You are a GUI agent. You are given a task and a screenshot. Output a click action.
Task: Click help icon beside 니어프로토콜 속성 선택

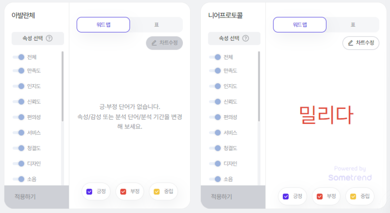click(246, 38)
